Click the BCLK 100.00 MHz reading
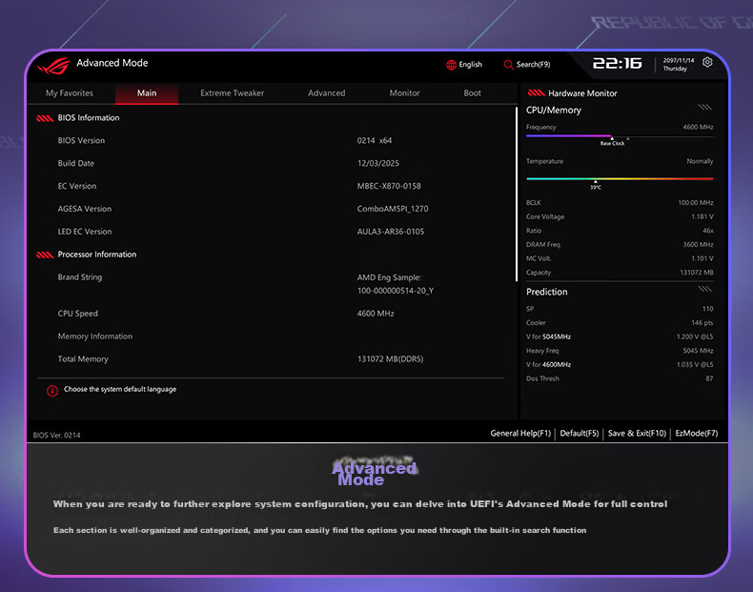This screenshot has height=592, width=753. coord(620,203)
